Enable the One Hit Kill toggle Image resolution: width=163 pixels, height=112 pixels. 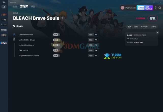click(57, 50)
